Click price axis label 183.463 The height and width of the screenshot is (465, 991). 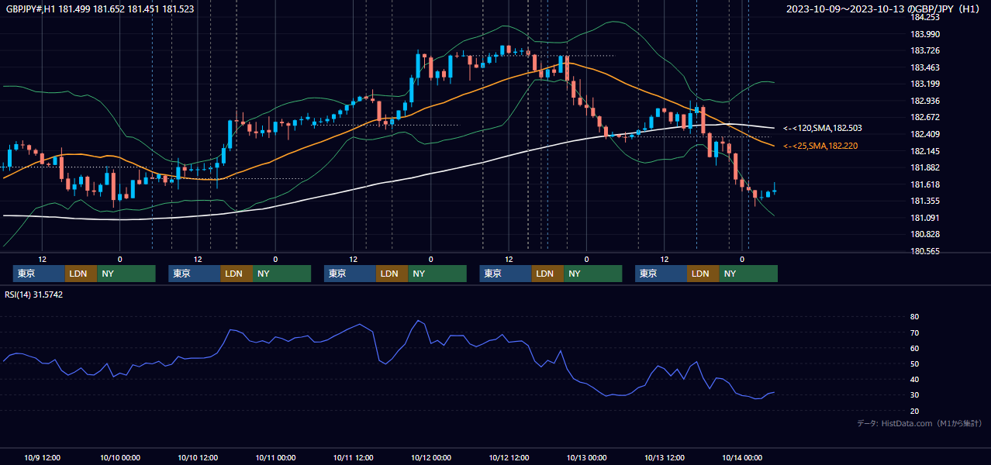pos(924,67)
